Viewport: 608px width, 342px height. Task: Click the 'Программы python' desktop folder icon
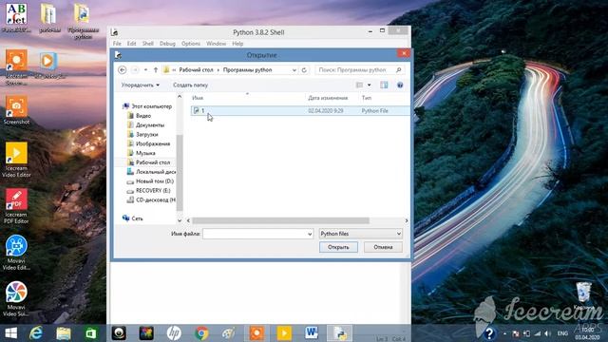point(83,21)
